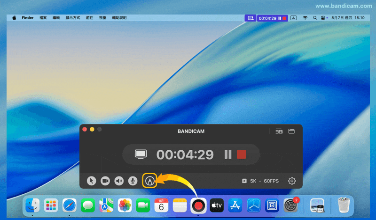
Task: Open the recordings output folder icon
Action: tap(291, 132)
